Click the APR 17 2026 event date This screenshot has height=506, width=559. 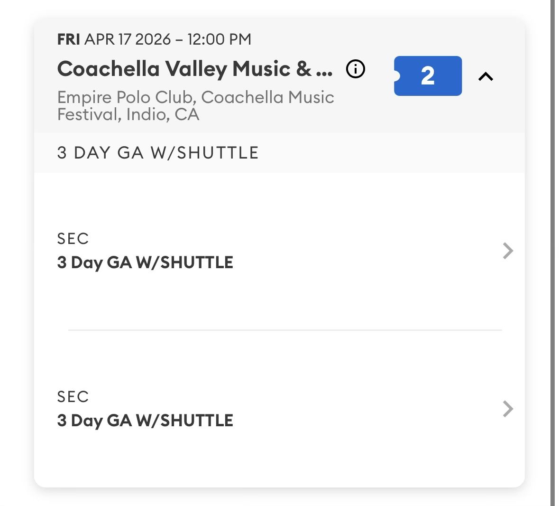coord(128,39)
